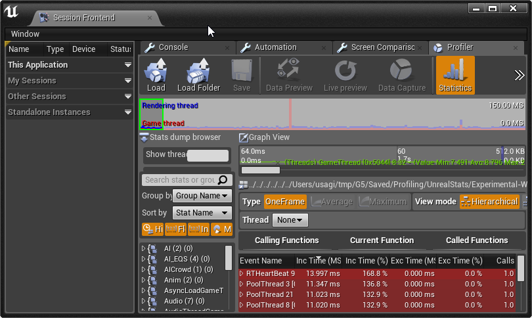Click the Current Function header
This screenshot has width=532, height=318.
[x=382, y=240]
